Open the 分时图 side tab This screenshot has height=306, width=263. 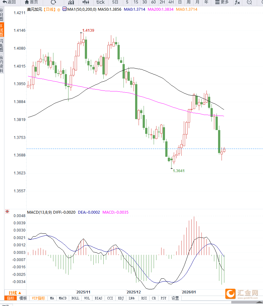click(x=2, y=15)
